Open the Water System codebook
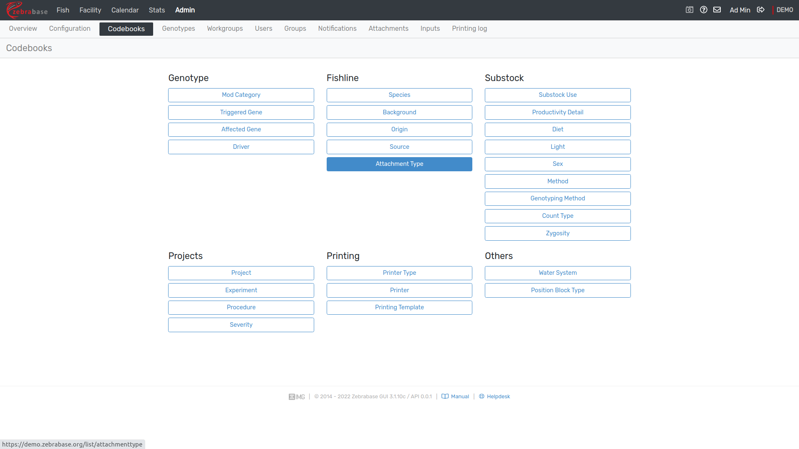The image size is (799, 449). [558, 273]
